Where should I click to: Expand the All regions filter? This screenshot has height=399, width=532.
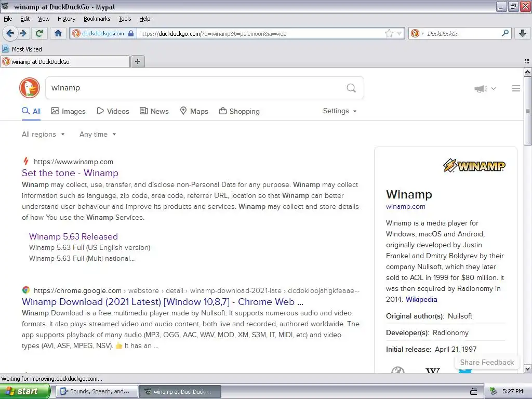point(43,135)
